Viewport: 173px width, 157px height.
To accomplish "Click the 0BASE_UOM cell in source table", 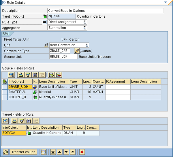I will (x=20, y=87).
